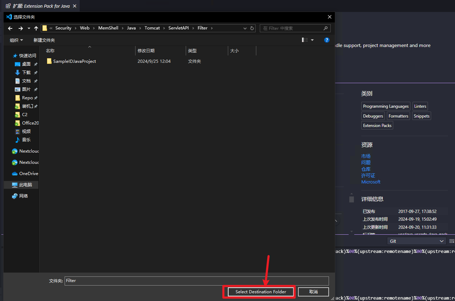The height and width of the screenshot is (301, 455).
Task: Refresh the Filter folder view
Action: 252,28
